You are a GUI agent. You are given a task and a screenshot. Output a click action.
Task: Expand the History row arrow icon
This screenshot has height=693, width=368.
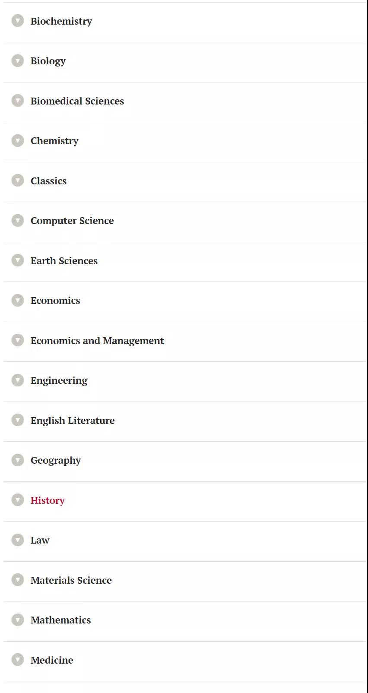[18, 500]
